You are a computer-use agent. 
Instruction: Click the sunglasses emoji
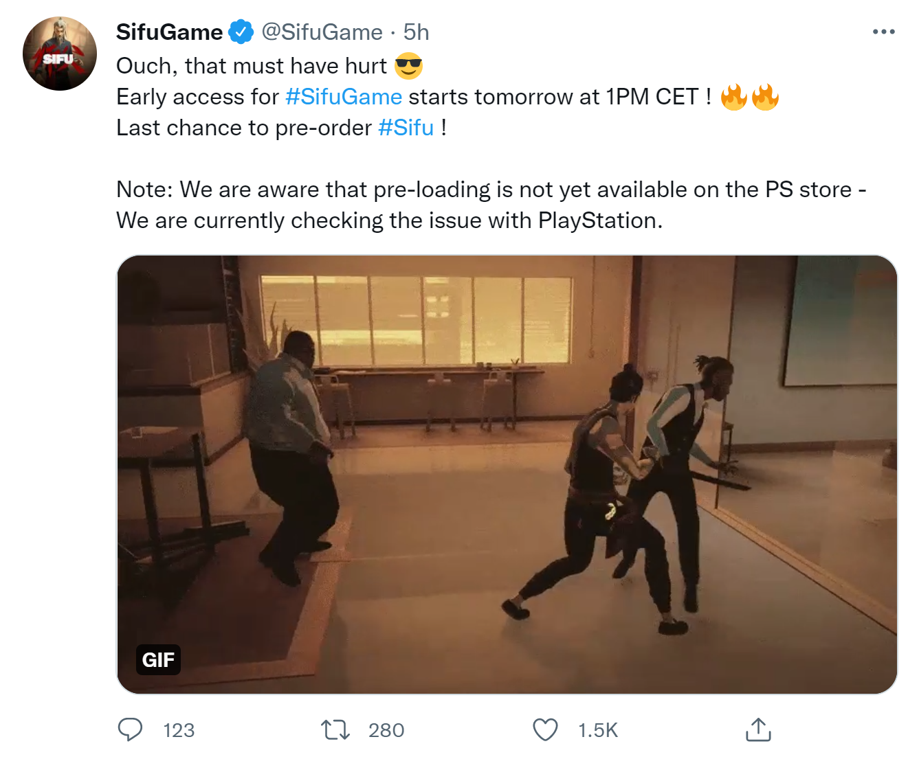(408, 66)
